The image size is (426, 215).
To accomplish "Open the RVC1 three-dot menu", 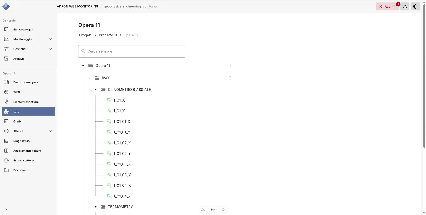I will pos(230,78).
